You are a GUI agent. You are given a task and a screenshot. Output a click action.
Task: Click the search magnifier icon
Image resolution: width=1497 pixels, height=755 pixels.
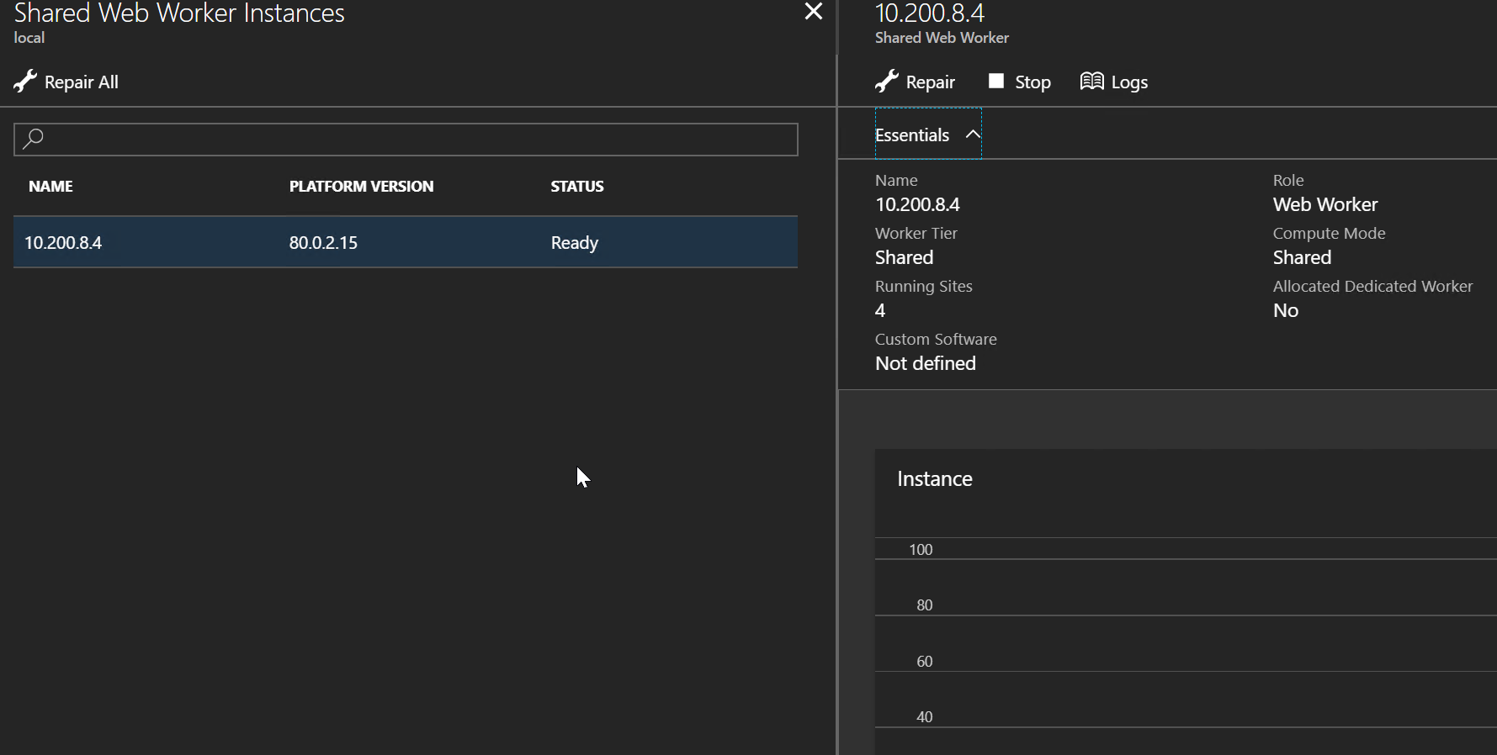pos(33,139)
